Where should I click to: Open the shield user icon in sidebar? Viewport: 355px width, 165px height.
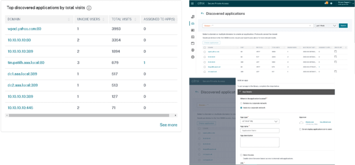click(x=193, y=50)
